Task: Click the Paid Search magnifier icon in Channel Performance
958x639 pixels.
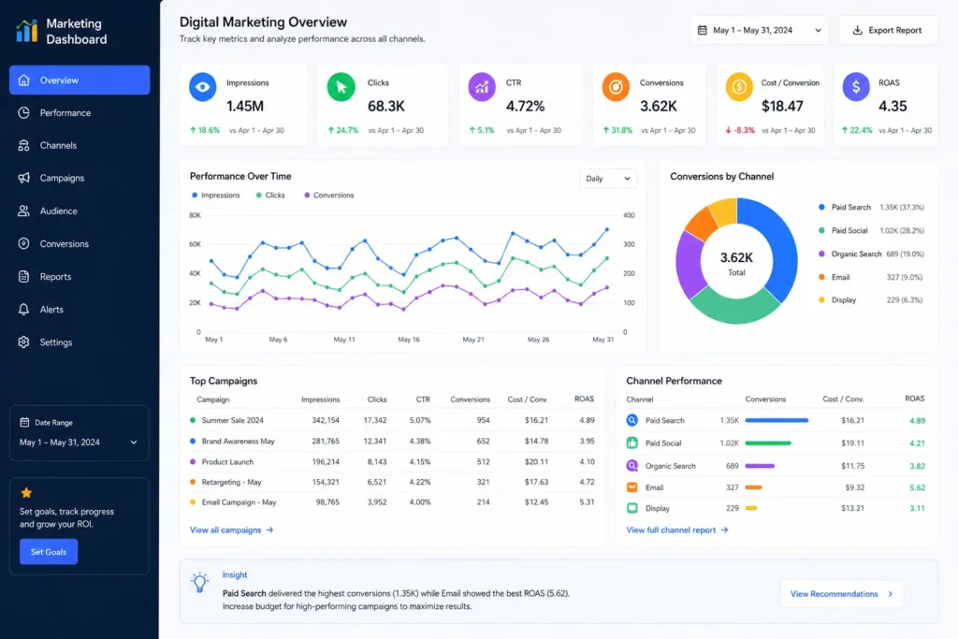Action: click(632, 420)
